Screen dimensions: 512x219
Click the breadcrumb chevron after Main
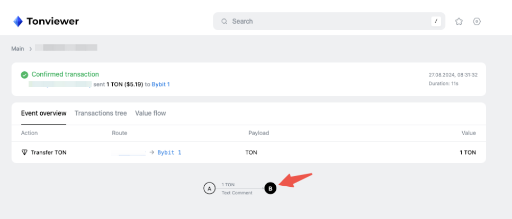pyautogui.click(x=31, y=49)
